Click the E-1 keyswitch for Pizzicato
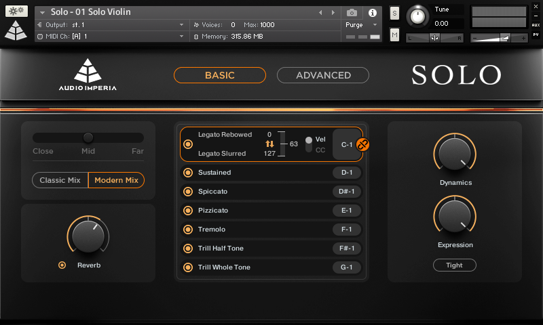 click(x=347, y=211)
